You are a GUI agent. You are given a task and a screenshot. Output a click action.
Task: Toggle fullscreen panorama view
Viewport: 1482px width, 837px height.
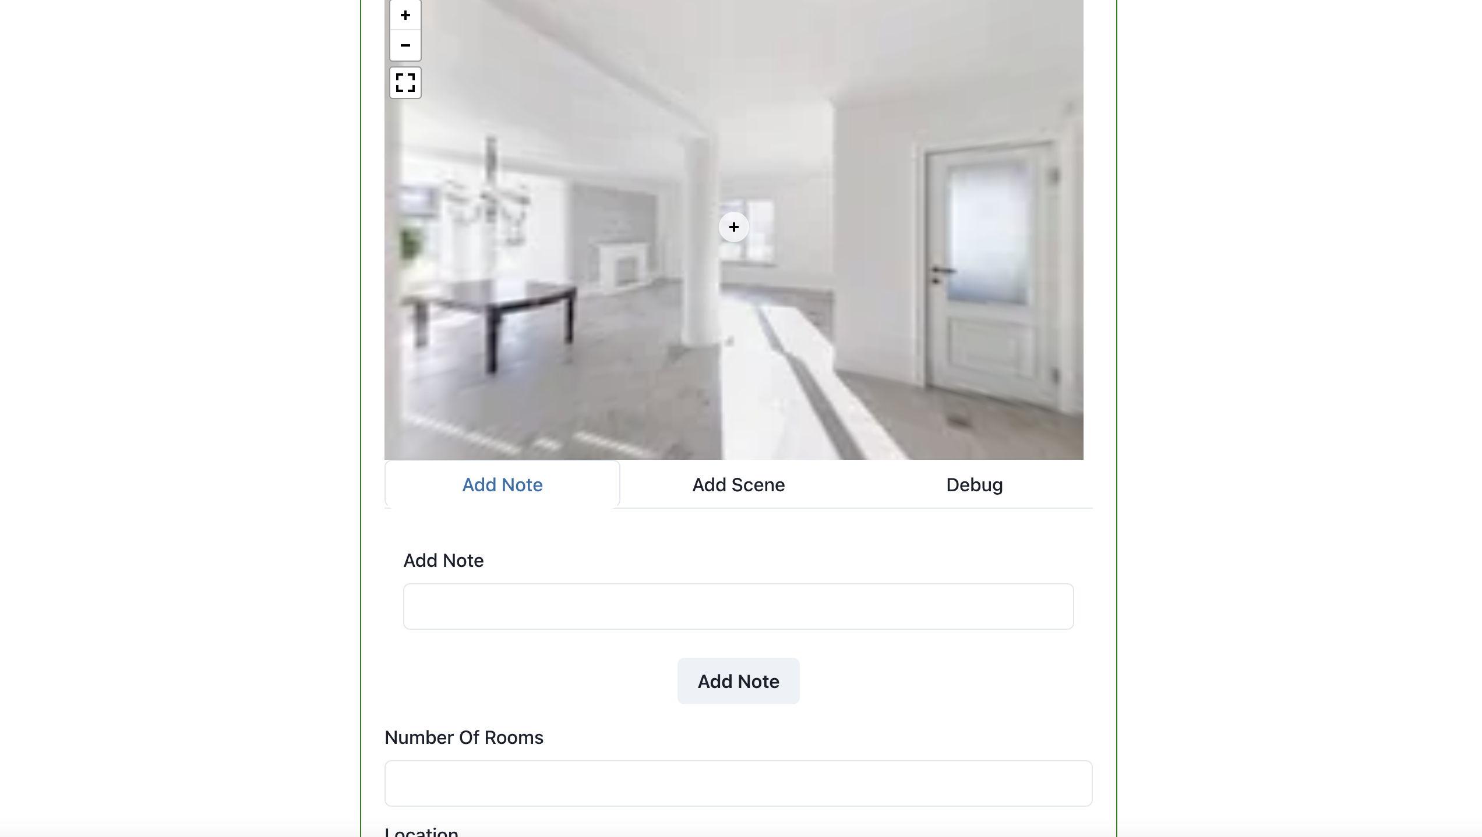(x=405, y=83)
